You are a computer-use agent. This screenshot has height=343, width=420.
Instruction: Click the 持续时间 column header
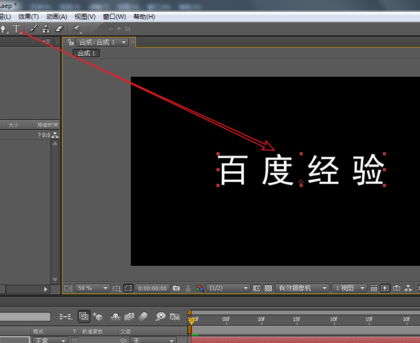tap(47, 125)
